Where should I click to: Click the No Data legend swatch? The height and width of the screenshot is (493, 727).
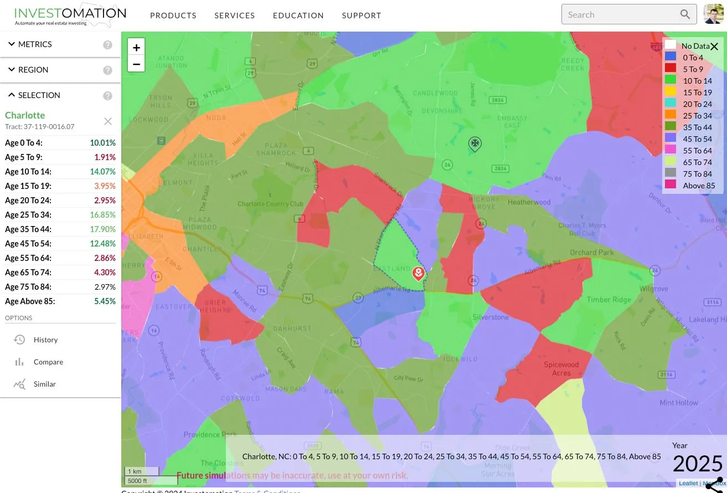click(x=671, y=45)
